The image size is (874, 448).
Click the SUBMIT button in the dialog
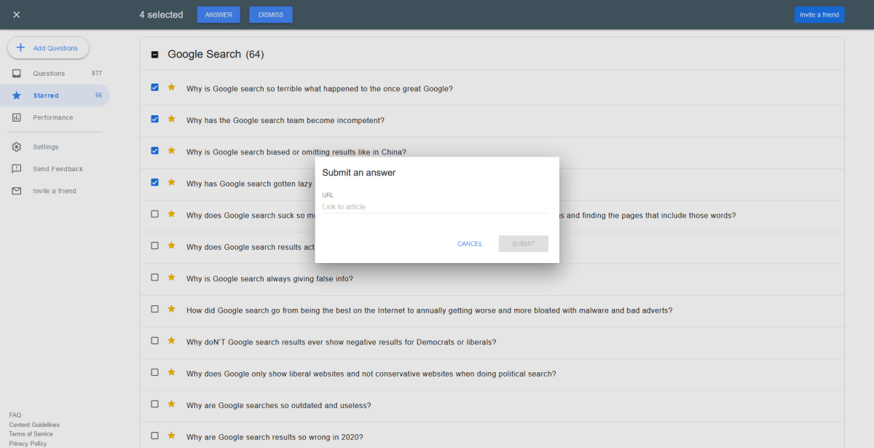coord(524,244)
